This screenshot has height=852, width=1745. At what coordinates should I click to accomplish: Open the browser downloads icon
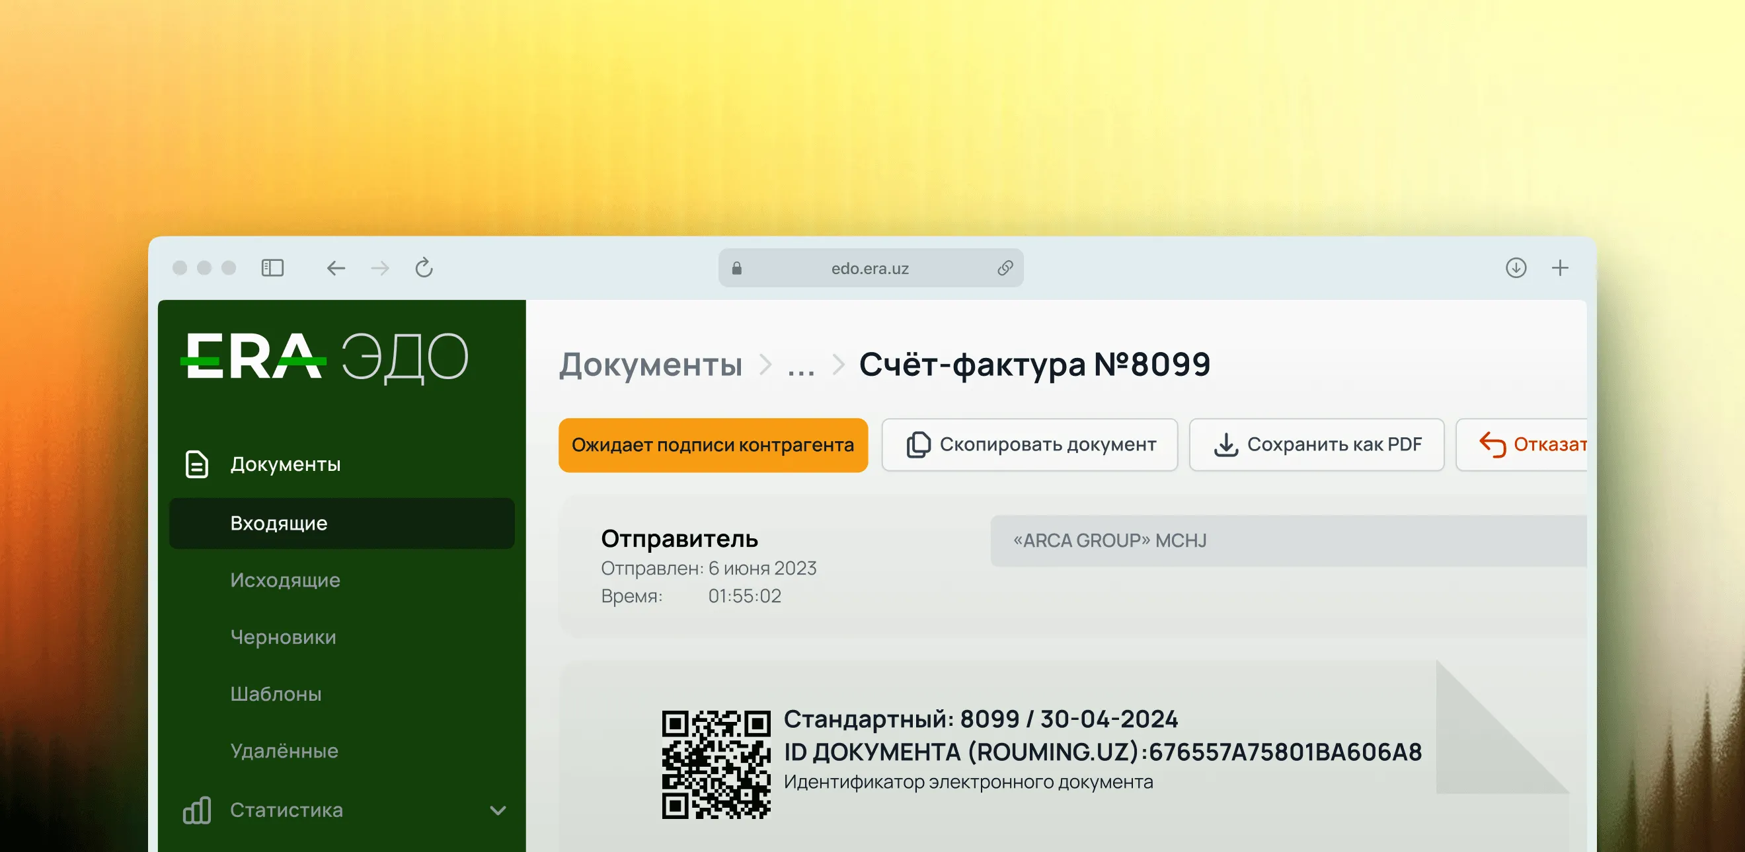[1516, 268]
